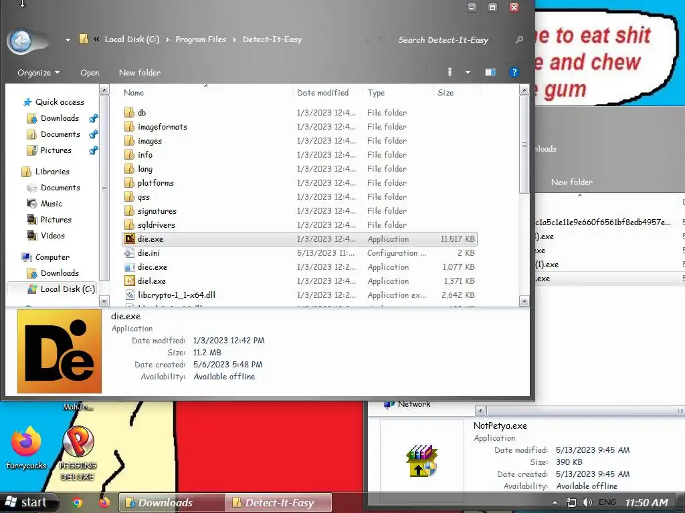685x513 pixels.
Task: Select die.exe application icon in list
Action: click(129, 238)
